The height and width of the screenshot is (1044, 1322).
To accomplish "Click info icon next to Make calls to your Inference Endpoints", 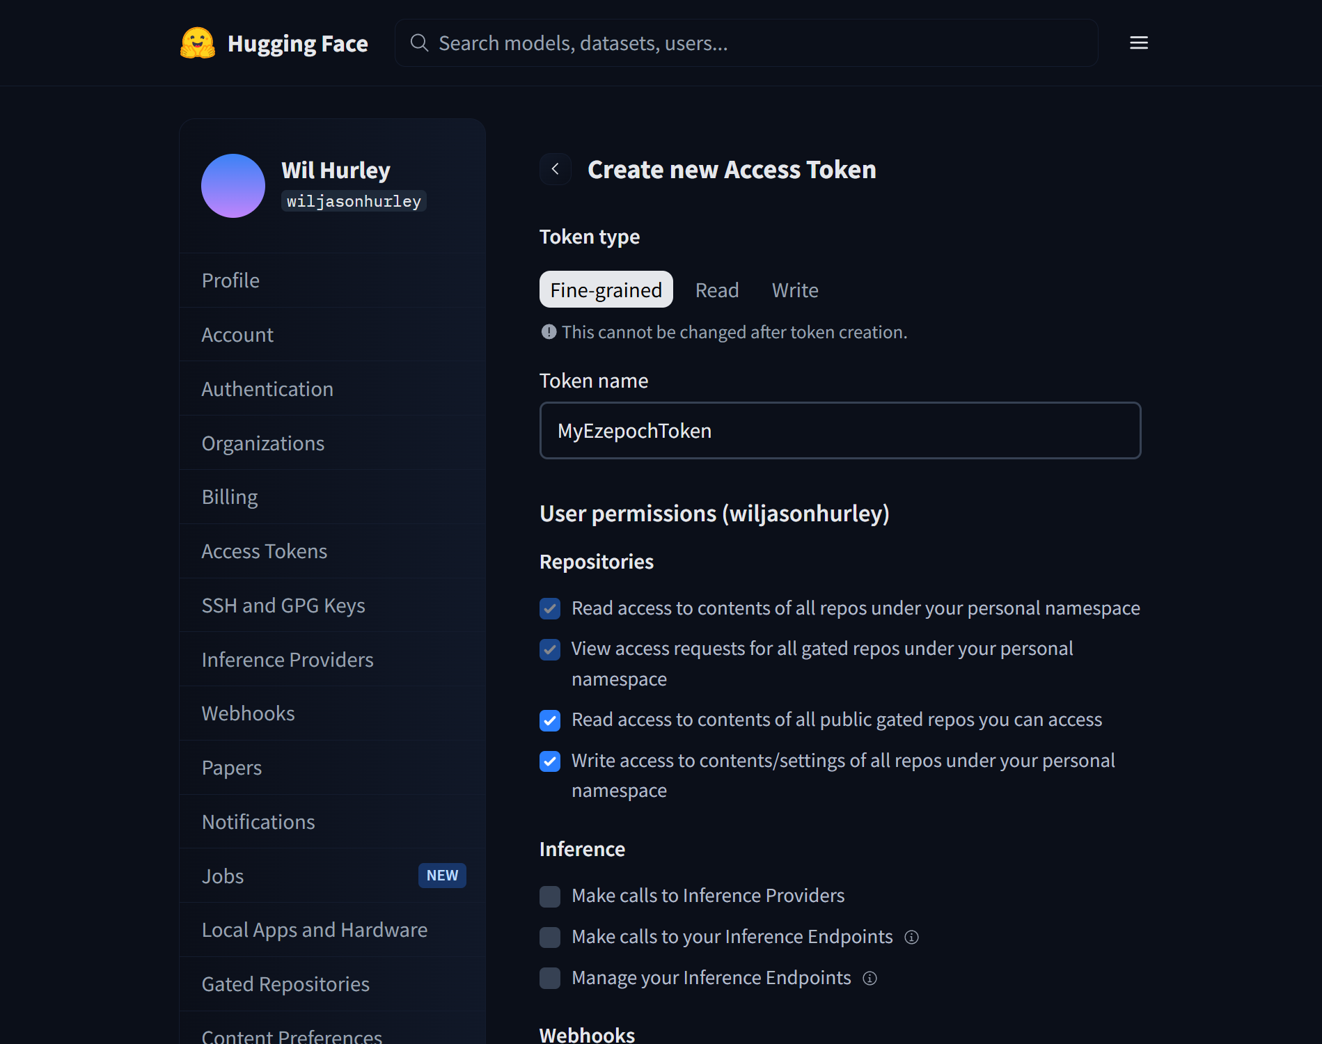I will (x=912, y=937).
